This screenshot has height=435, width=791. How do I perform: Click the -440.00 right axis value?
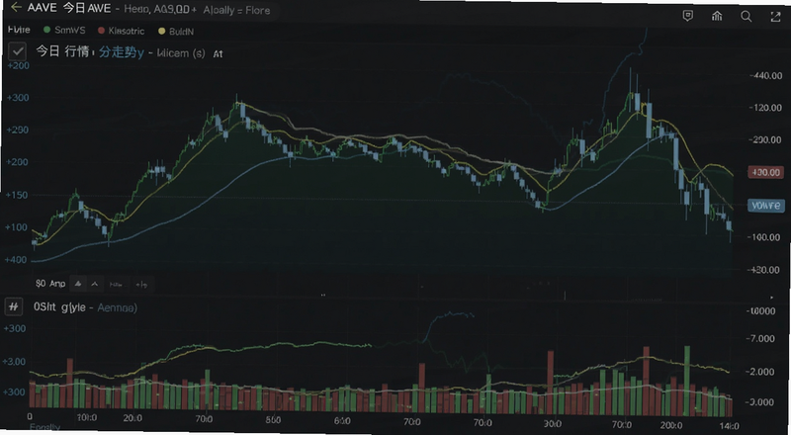(766, 76)
